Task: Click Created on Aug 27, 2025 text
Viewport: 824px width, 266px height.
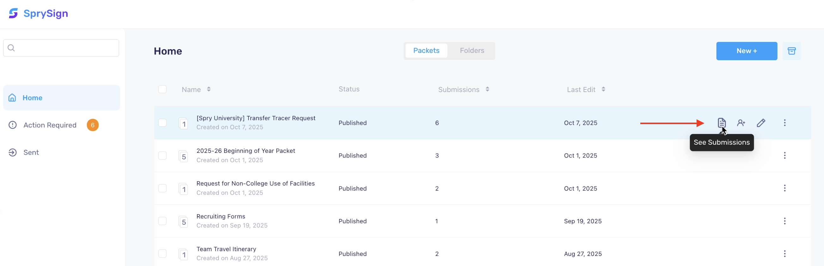Action: (232, 258)
